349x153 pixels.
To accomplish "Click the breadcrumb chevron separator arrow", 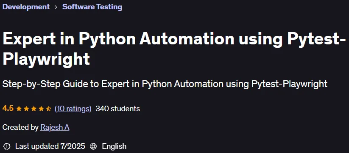I will [56, 7].
